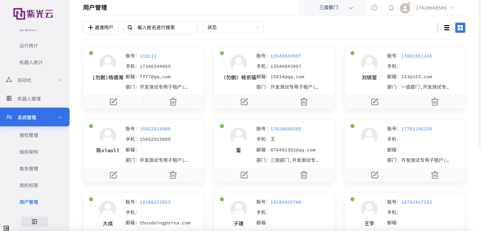Open account link 13881951246
Screen dimensions: 481x231
(416, 56)
